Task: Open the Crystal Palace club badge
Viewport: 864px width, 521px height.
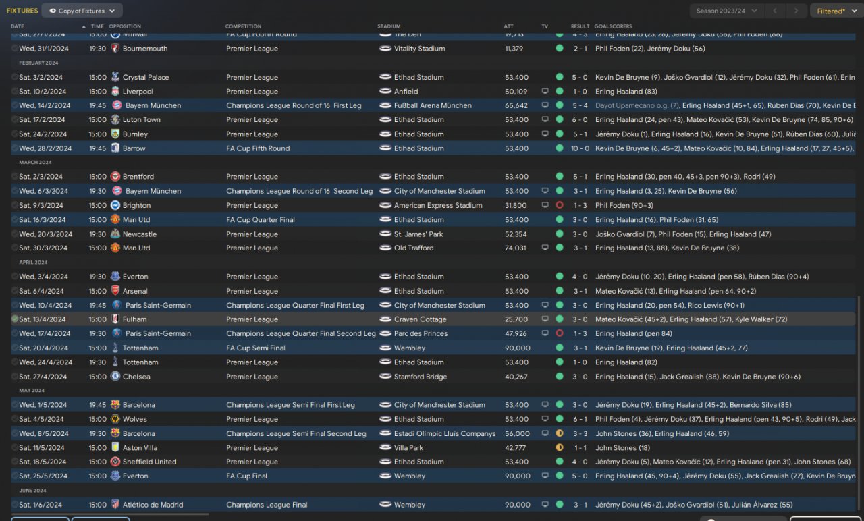Action: pos(115,77)
